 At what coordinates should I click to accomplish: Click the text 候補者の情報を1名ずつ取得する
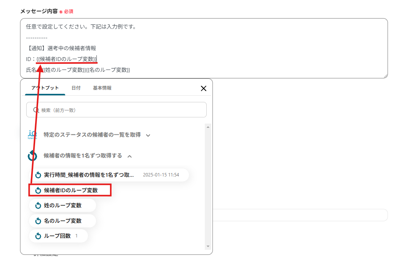[x=83, y=156]
